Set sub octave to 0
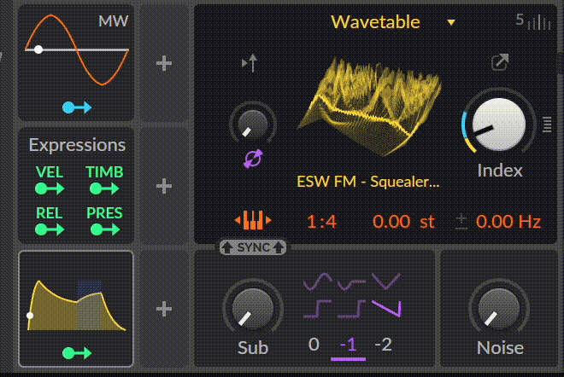The width and height of the screenshot is (564, 377). (314, 345)
